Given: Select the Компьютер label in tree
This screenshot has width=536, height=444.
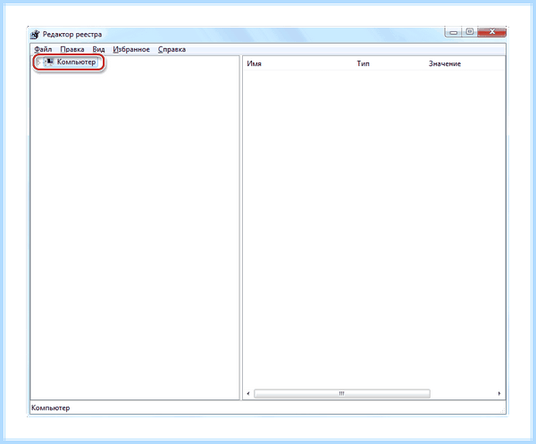Looking at the screenshot, I should 76,62.
